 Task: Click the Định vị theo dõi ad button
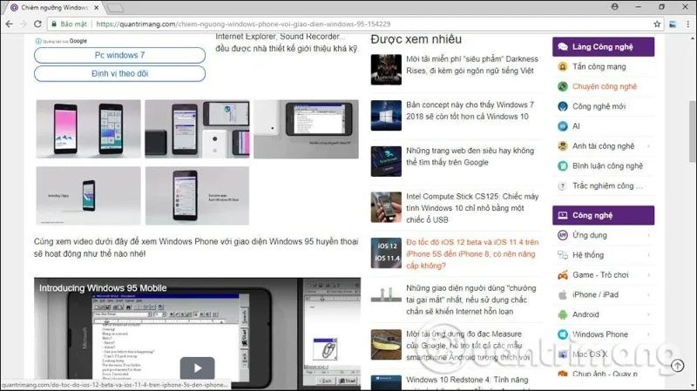point(119,74)
